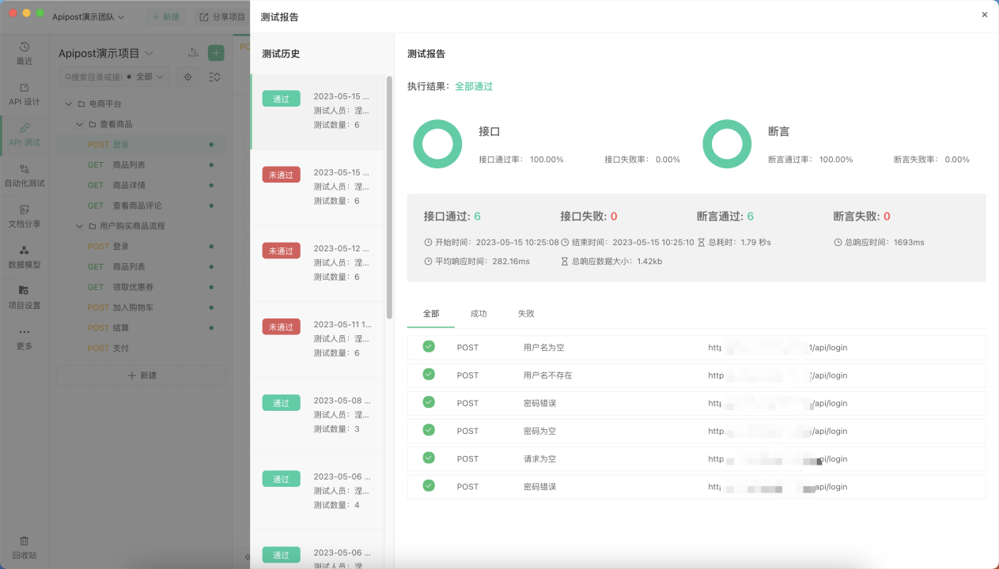
Task: Click the 平均响应时间 282.16ms value
Action: coord(511,261)
